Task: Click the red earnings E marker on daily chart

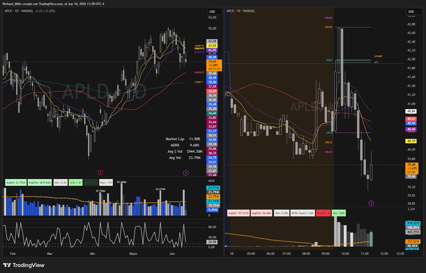Action: pos(100,172)
